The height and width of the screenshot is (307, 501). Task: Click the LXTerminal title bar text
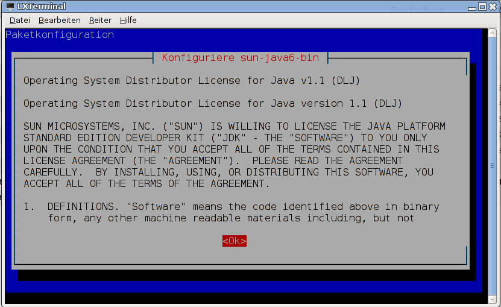[x=42, y=7]
